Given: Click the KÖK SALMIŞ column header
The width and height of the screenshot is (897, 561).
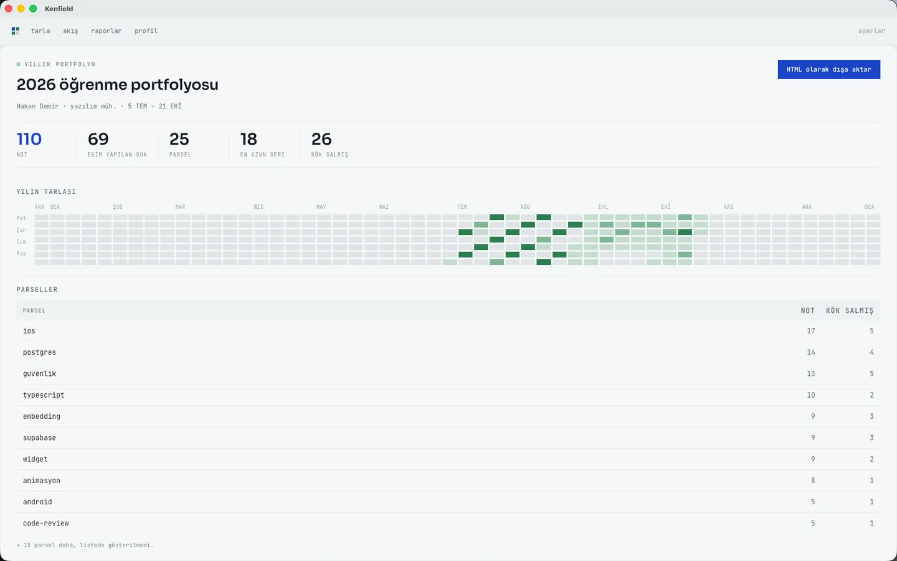Looking at the screenshot, I should (x=850, y=310).
